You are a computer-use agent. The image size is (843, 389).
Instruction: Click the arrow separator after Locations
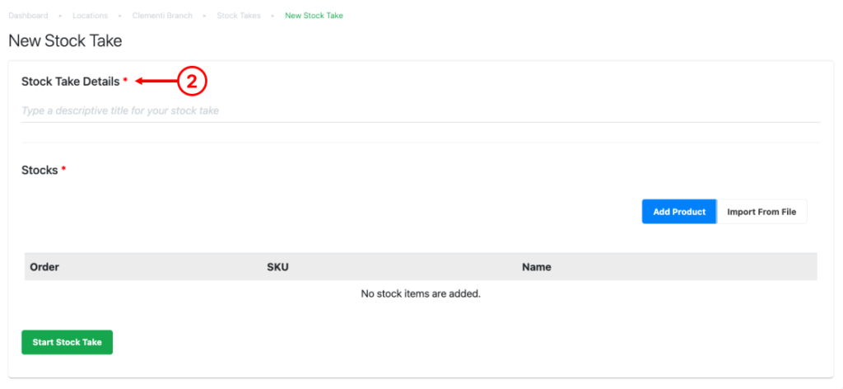click(120, 16)
